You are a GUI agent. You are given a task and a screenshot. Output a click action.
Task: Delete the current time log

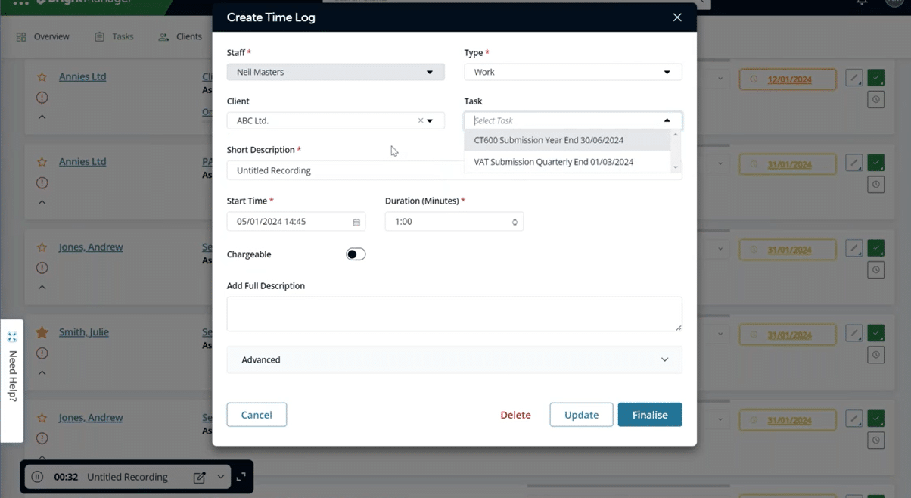(515, 415)
